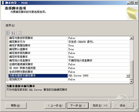Screen dimensions: 139x112
Task: Click False value of 编写排序规则脚本
Action: click(x=72, y=53)
